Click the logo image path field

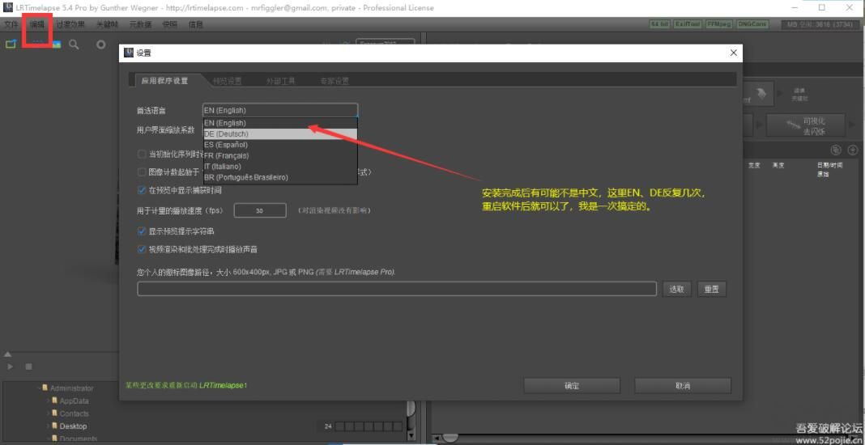point(397,289)
